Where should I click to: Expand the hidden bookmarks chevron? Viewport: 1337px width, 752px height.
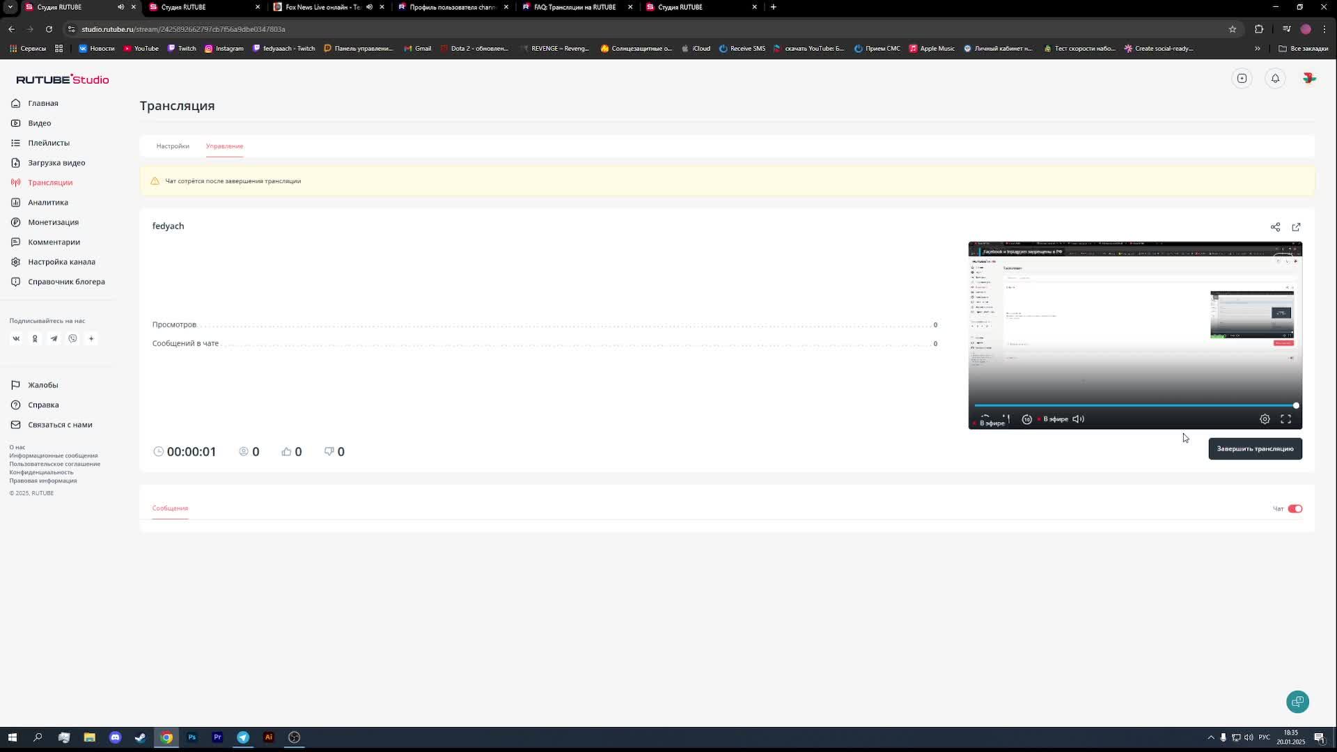(1257, 49)
